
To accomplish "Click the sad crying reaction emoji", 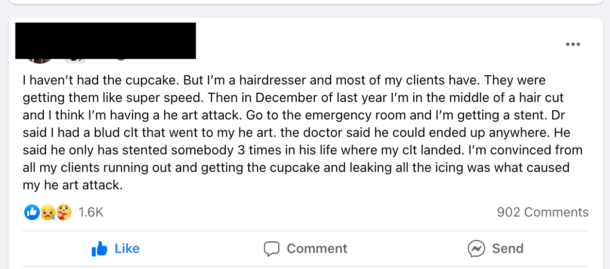I will tap(48, 212).
